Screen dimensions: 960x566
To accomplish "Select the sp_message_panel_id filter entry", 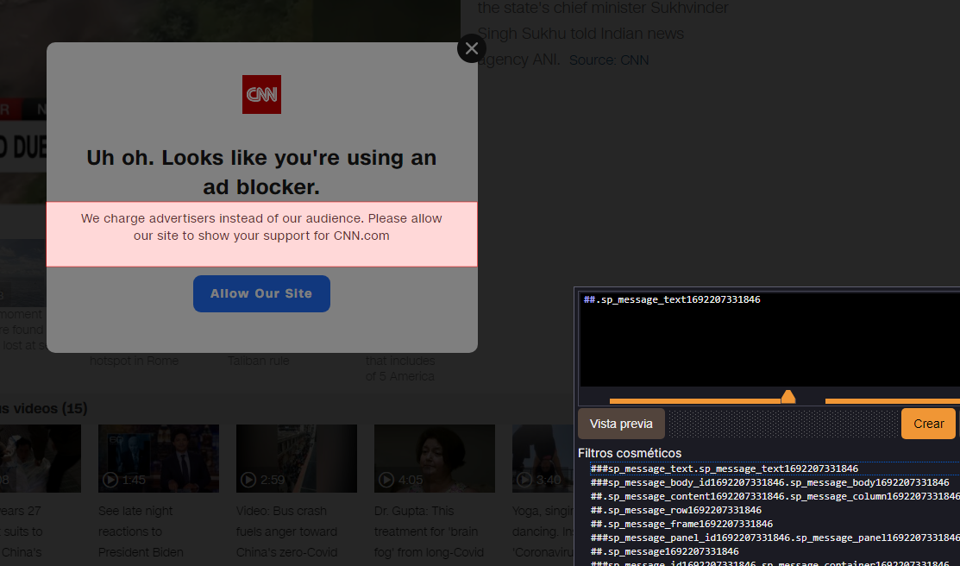I will tap(768, 537).
